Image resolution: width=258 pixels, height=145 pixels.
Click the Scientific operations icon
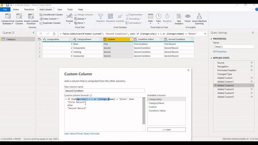[120, 18]
